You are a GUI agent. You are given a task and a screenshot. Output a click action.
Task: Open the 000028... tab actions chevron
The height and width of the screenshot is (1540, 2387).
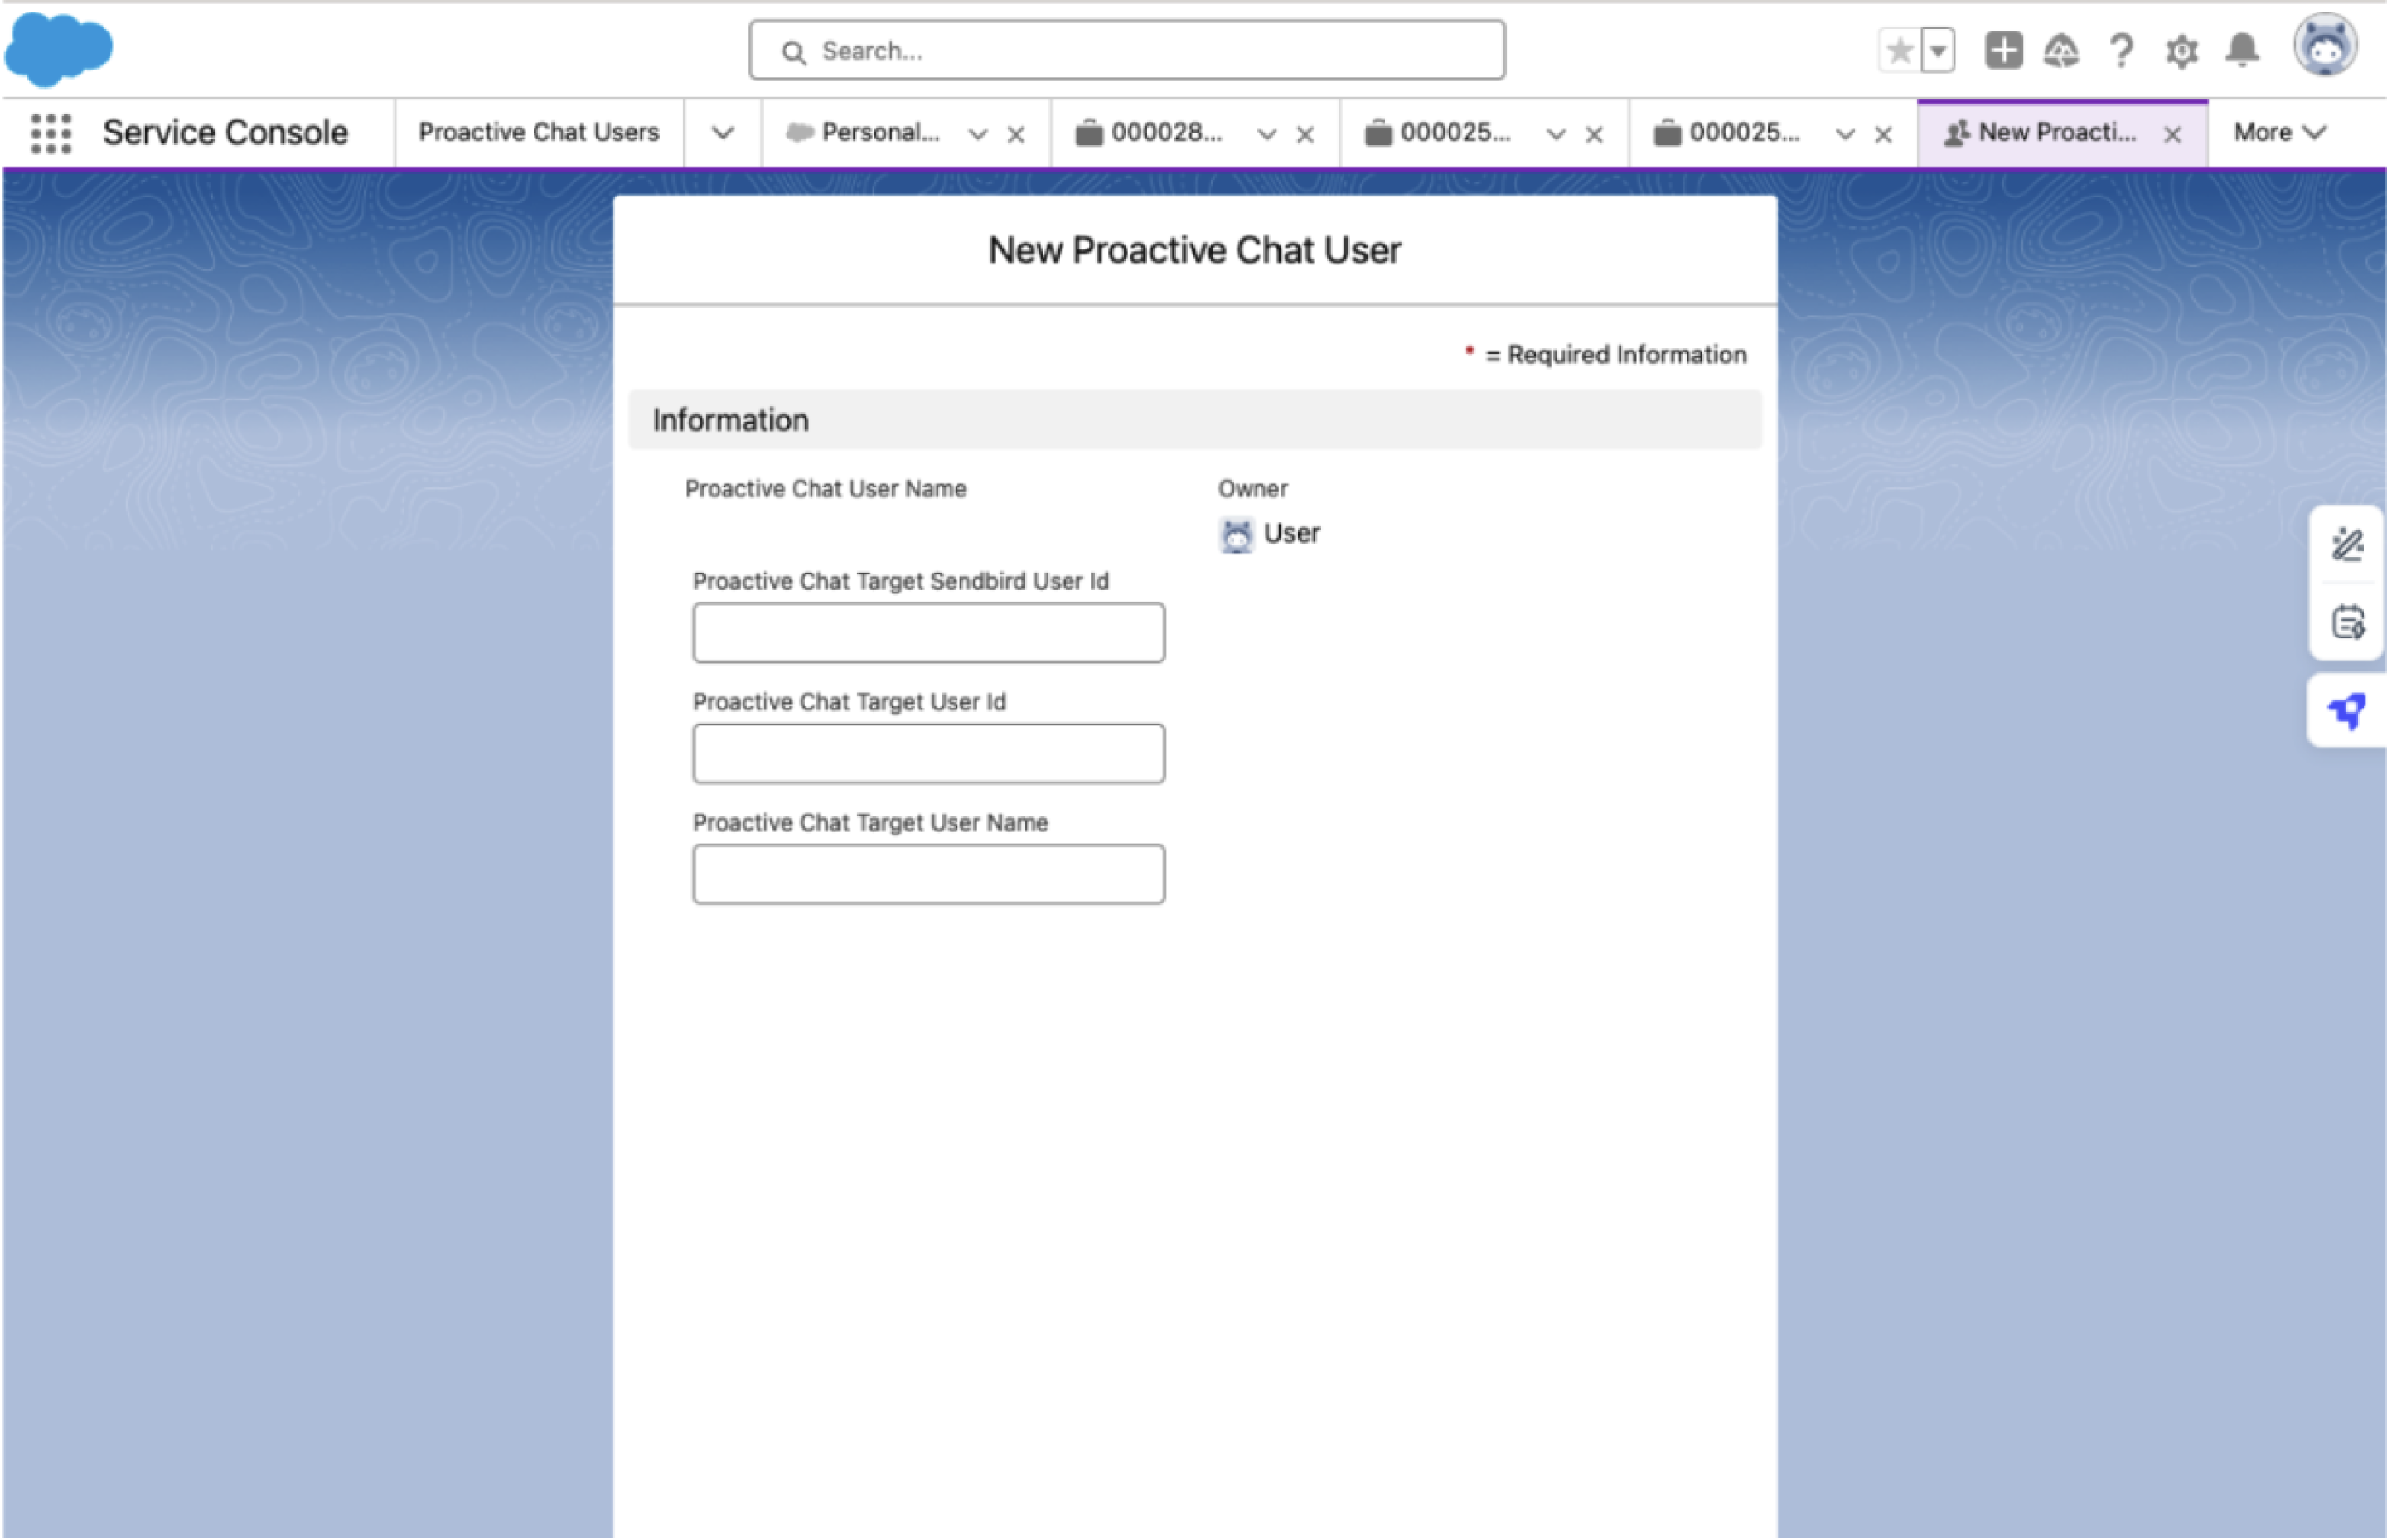(1267, 134)
